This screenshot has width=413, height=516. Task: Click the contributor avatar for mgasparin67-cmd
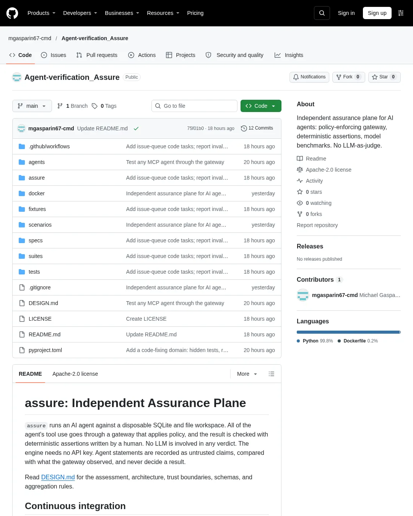coord(303,295)
